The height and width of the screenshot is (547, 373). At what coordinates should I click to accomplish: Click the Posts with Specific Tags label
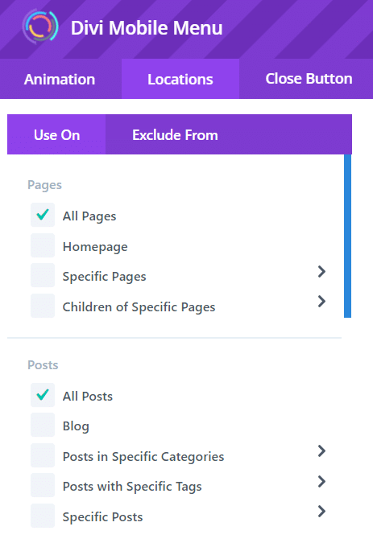pos(132,487)
